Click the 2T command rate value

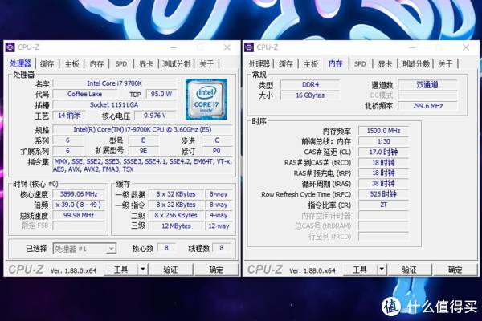pyautogui.click(x=384, y=205)
